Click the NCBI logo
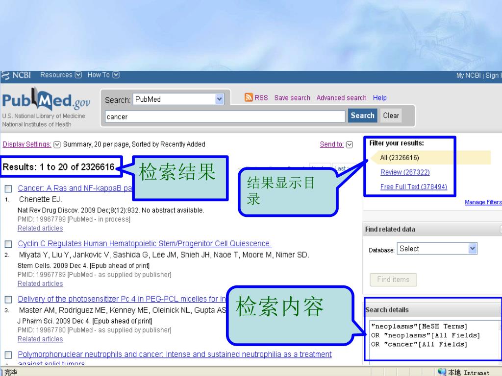 click(x=16, y=75)
